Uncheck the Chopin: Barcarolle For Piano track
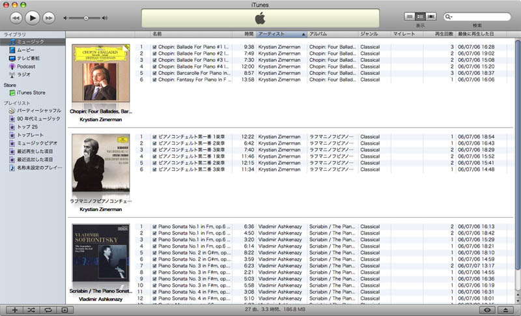Screen dimensions: 521x316 [154, 73]
